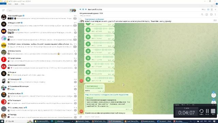Open the link preview block under the URL
The width and height of the screenshot is (218, 123).
pyautogui.click(x=108, y=102)
